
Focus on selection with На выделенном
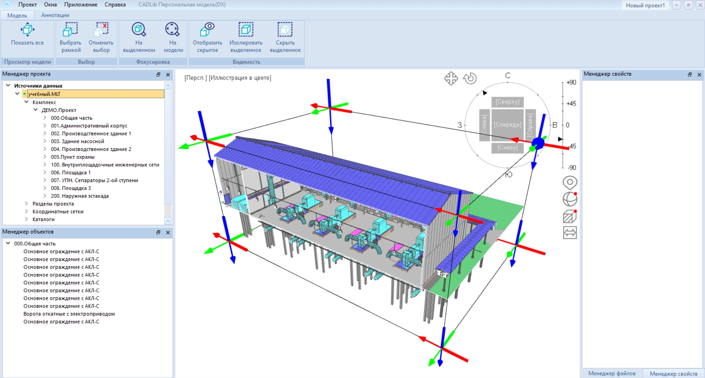coord(139,30)
